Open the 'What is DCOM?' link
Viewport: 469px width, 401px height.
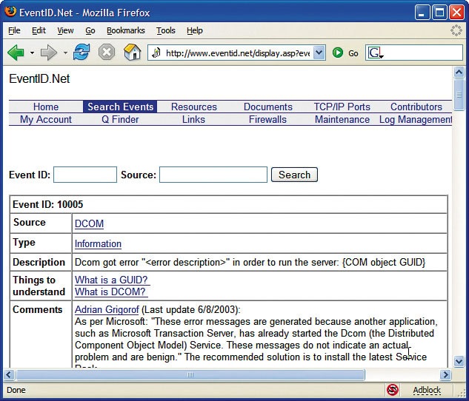tap(110, 292)
